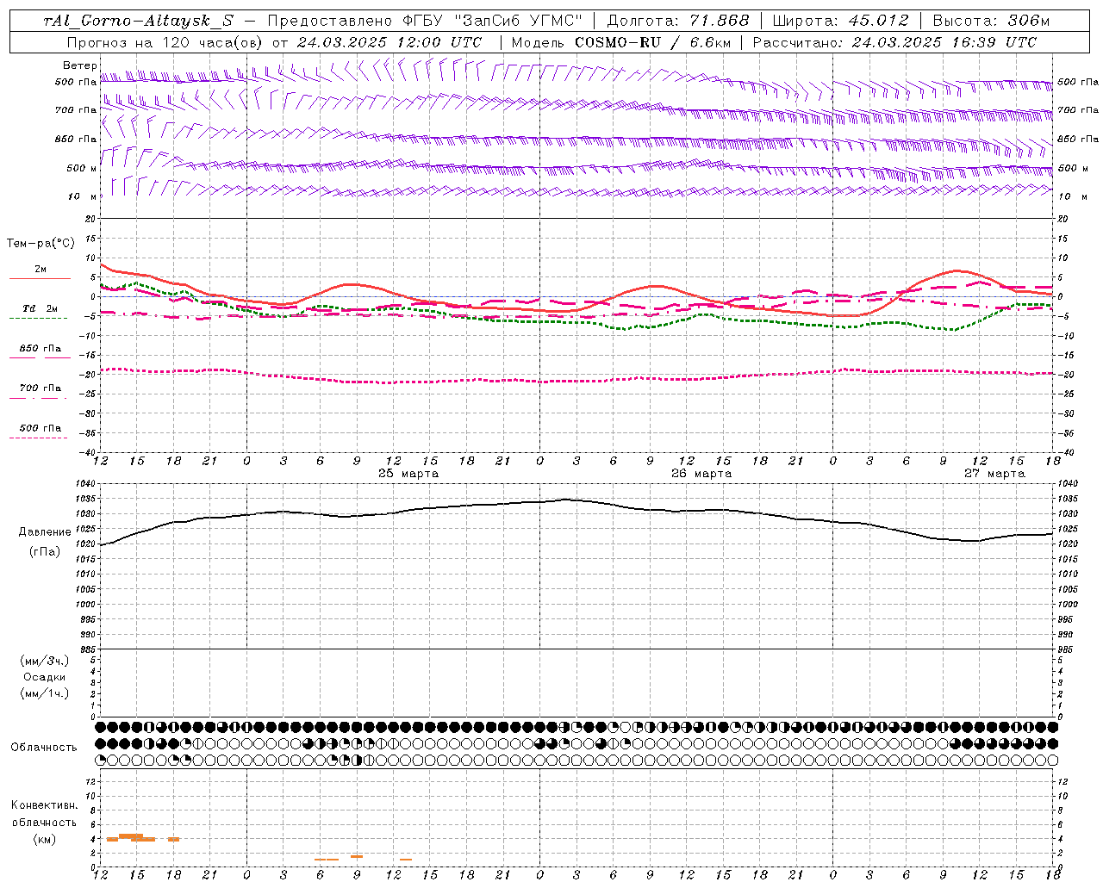Screen dimensions: 1103x882
Task: Click the Рассчитано: 24.03.2025 16:39 UTC text
Action: [894, 42]
